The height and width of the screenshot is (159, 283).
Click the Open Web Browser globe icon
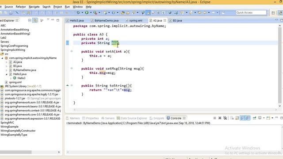[170, 13]
